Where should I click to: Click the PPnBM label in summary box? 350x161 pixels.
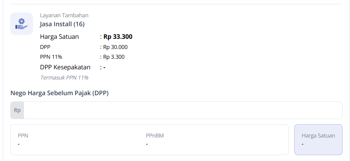click(155, 136)
